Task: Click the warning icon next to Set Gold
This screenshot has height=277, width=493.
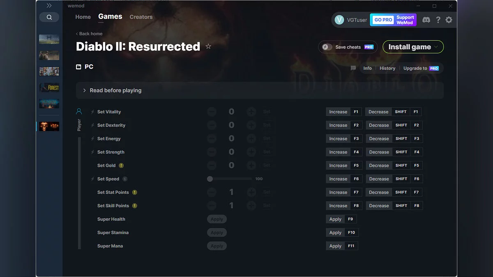Action: (122, 165)
